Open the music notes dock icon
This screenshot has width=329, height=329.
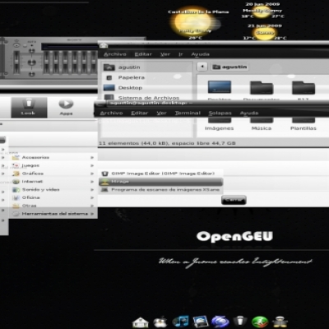tap(180, 322)
